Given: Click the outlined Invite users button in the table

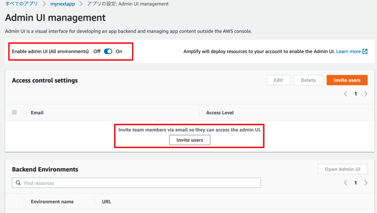Looking at the screenshot, I should tap(190, 140).
